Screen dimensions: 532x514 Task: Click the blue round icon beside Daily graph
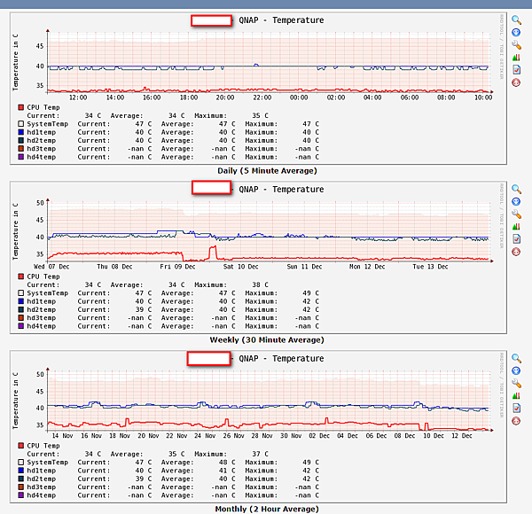point(516,33)
